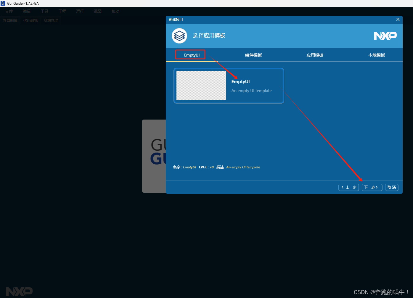413x298 pixels.
Task: Click the layered-stack template icon in header
Action: click(179, 36)
